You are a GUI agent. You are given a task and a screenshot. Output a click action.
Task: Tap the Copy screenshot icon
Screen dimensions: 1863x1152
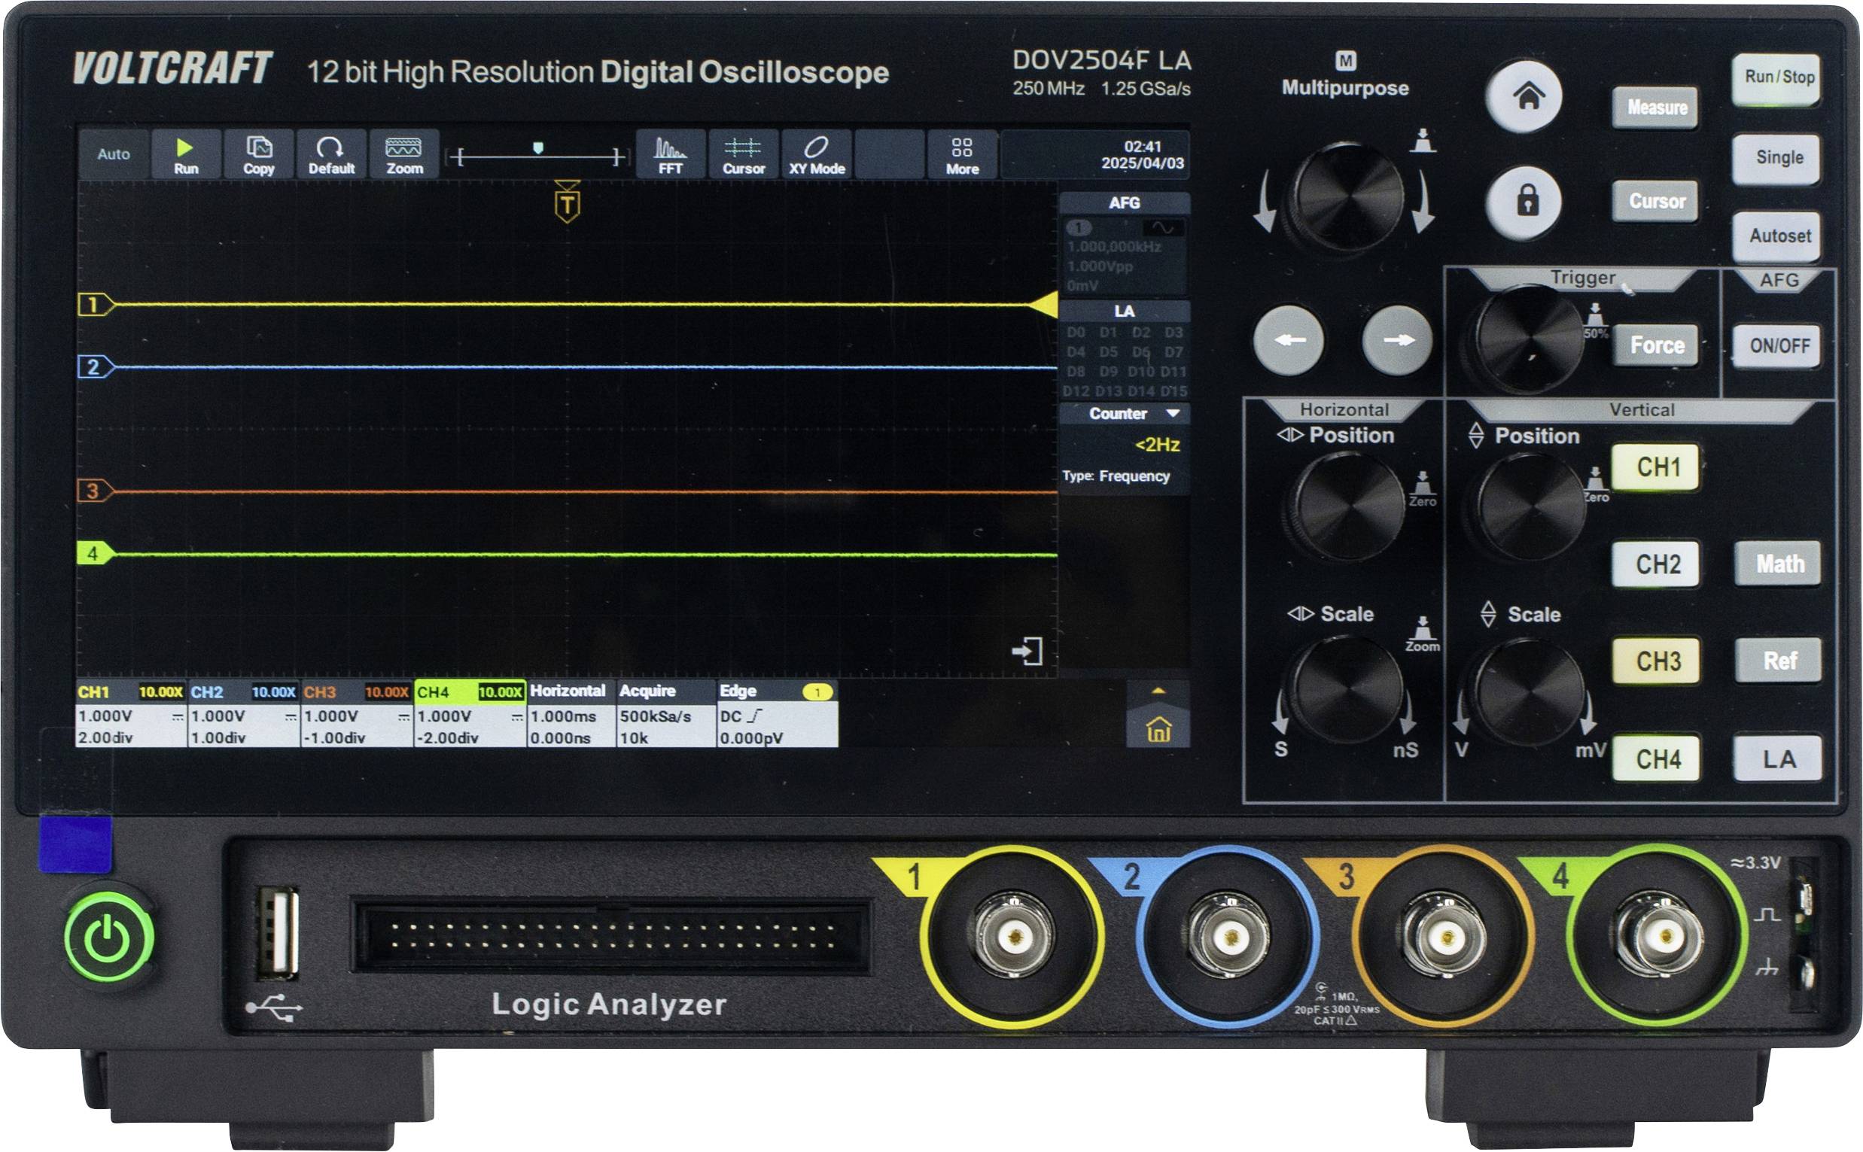258,155
